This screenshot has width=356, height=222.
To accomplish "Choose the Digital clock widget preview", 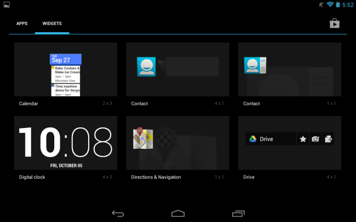I will (x=66, y=143).
